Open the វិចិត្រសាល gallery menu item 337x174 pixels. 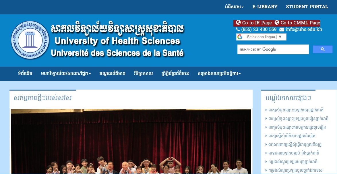click(x=143, y=74)
